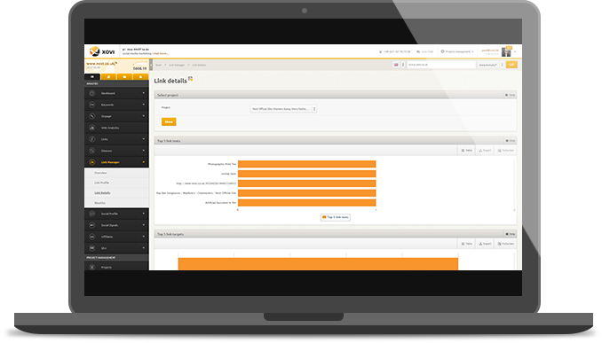Screen dimensions: 602x343
Task: Open the Project selection dropdown
Action: pyautogui.click(x=283, y=109)
